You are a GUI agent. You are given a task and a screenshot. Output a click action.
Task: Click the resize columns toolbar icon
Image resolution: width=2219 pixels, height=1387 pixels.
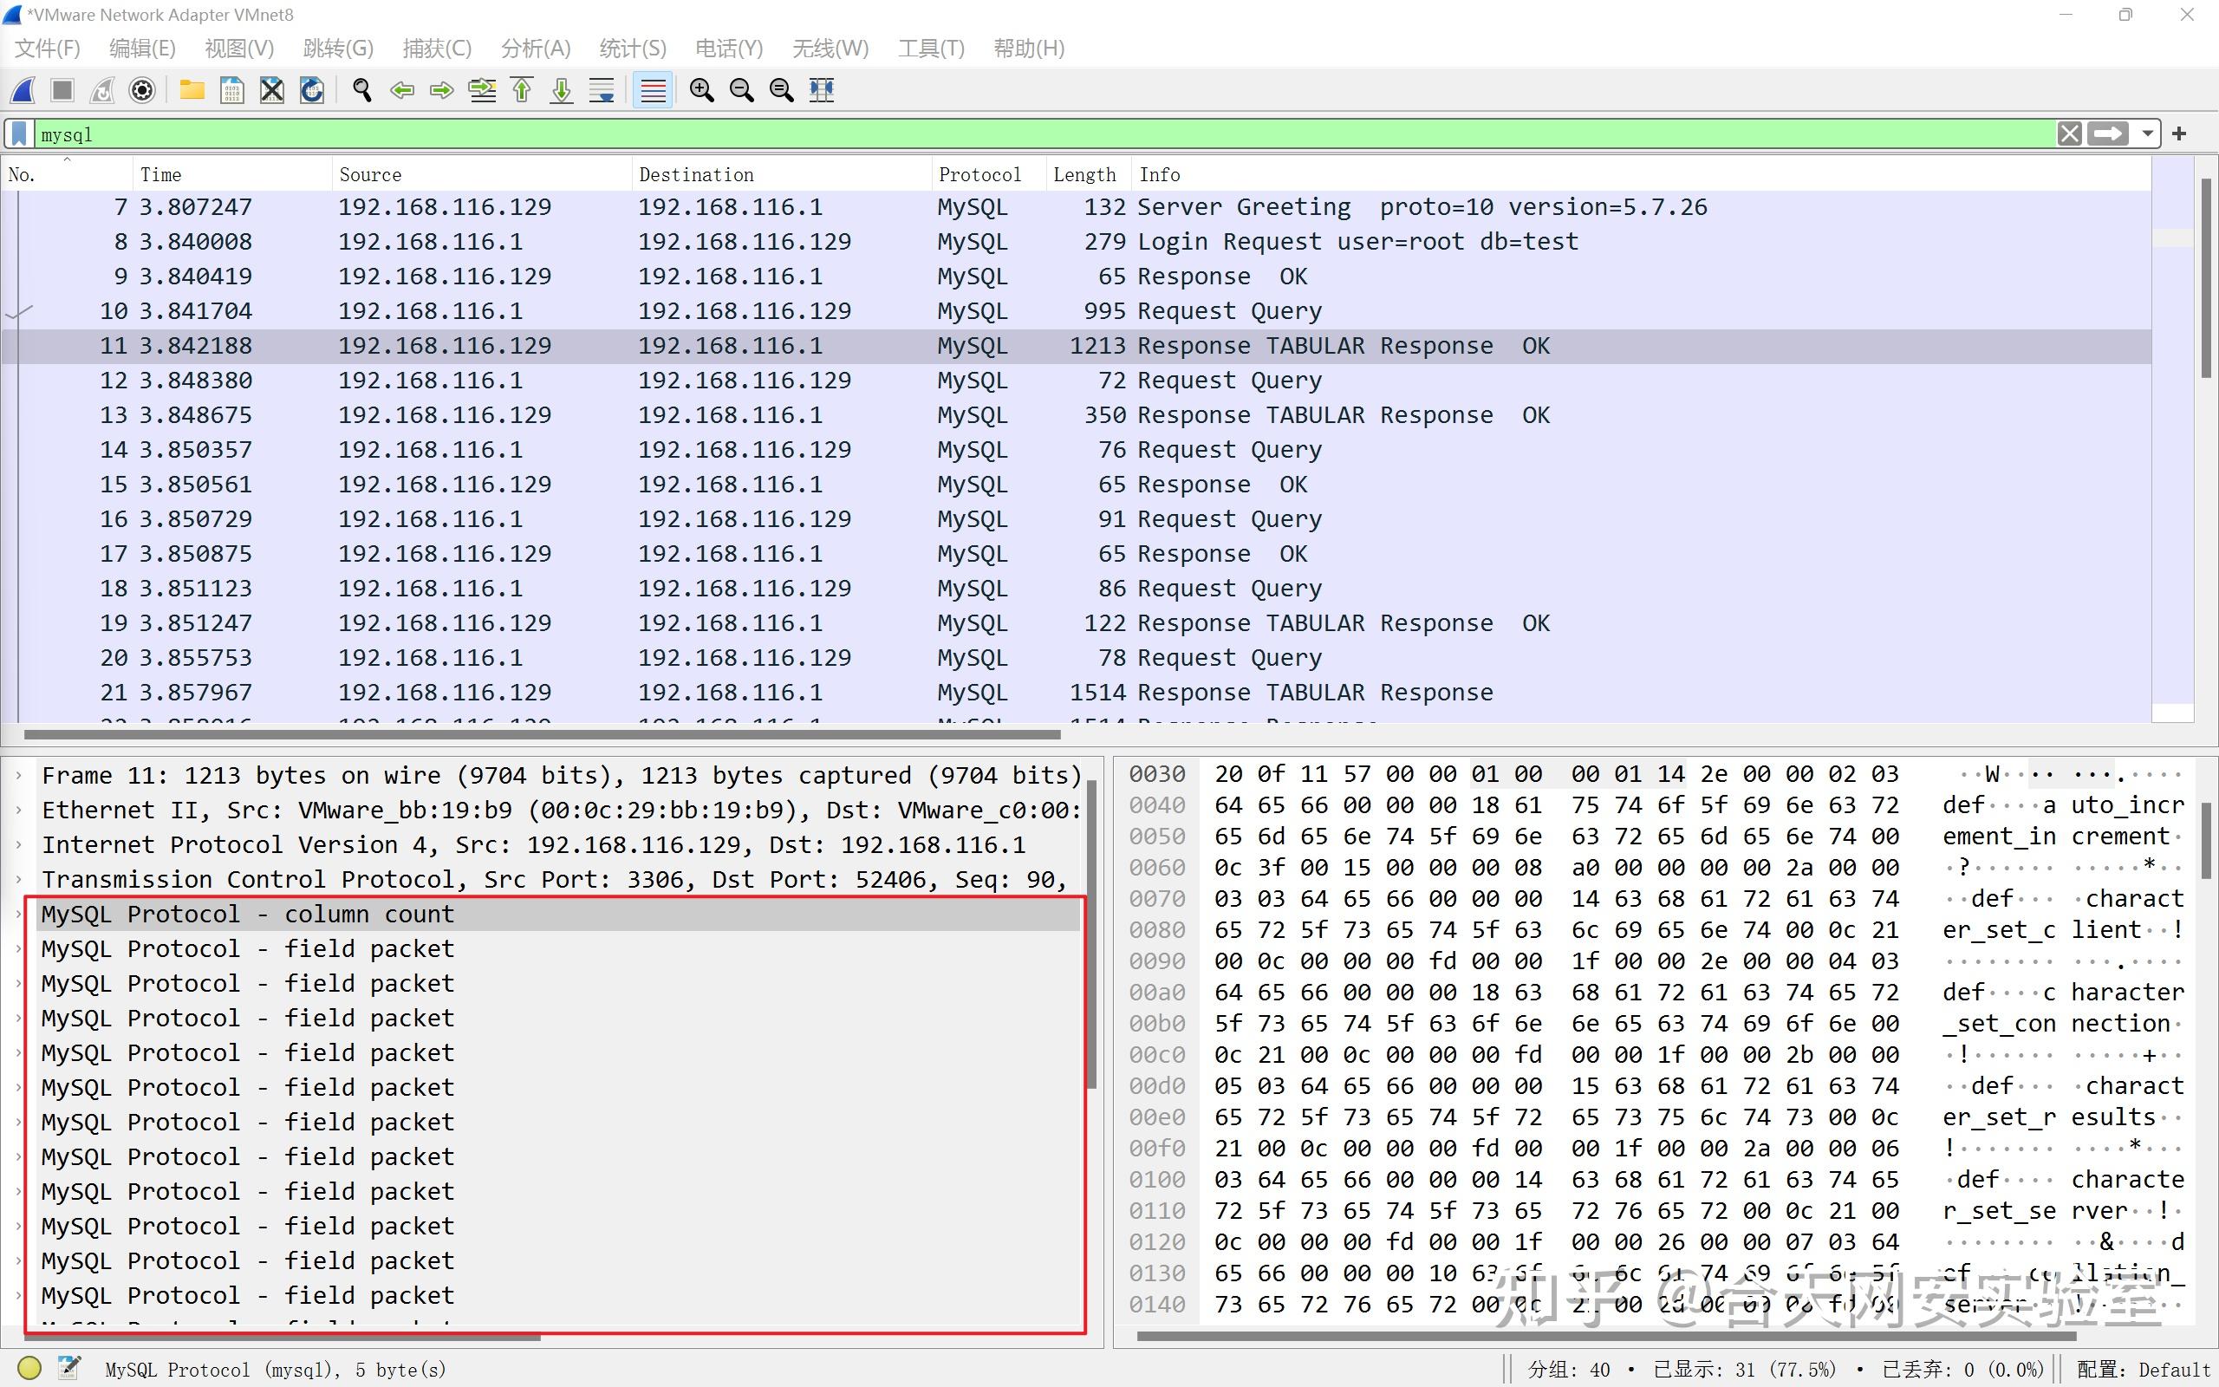tap(821, 90)
